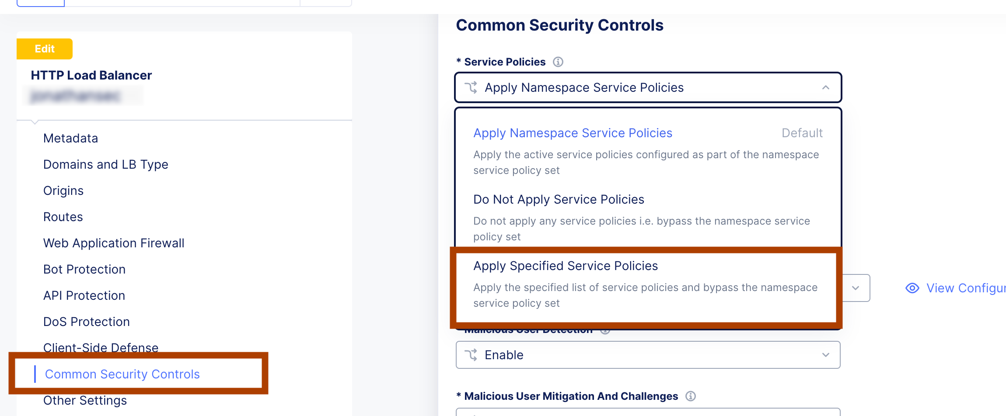This screenshot has width=1006, height=416.
Task: Open the Bot Protection section
Action: coord(84,269)
